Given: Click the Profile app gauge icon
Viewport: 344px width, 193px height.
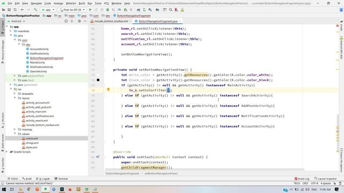Looking at the screenshot, I should coord(119,10).
